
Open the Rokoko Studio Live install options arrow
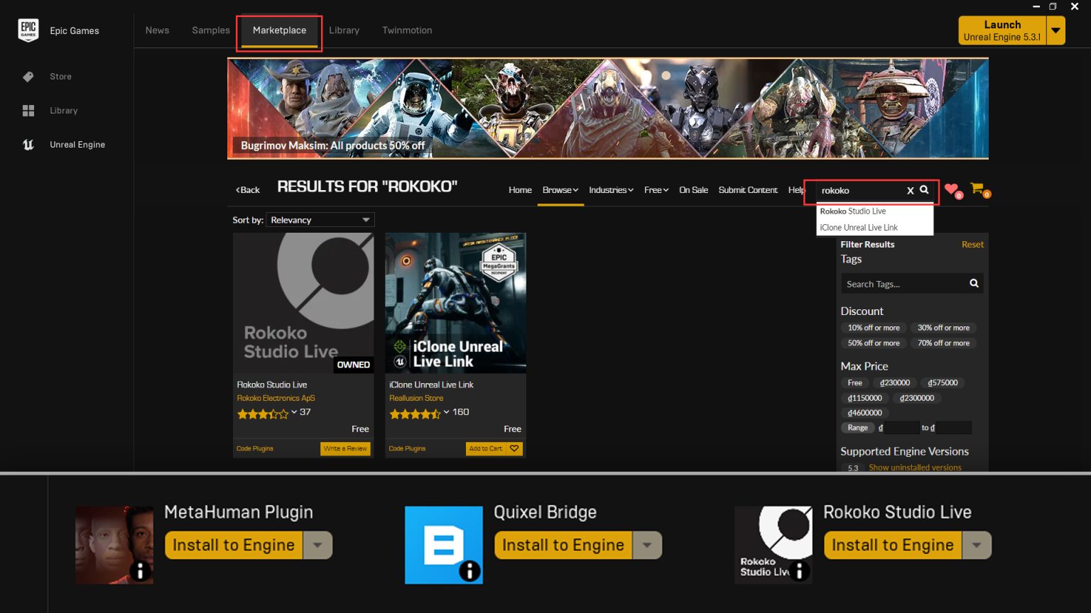[x=977, y=545]
